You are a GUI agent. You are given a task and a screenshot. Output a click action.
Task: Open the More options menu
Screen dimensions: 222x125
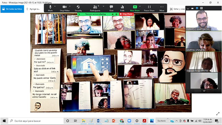point(162,8)
